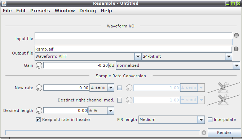This screenshot has width=242, height=139.
Task: Click the cancel icon beside progress bar
Action: tap(204, 133)
